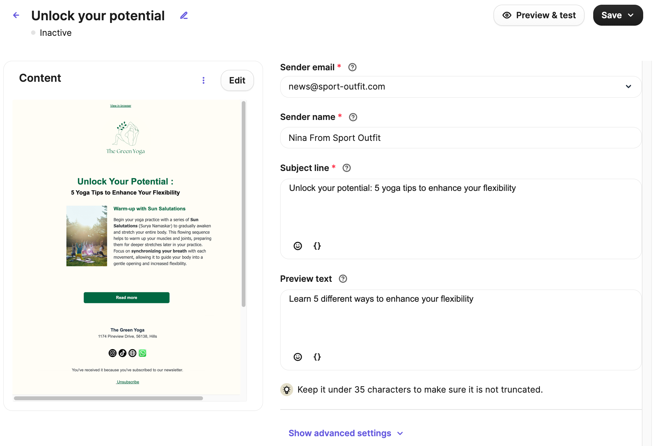Viewport: 655px width, 446px height.
Task: Expand the Sender email dropdown
Action: coord(628,86)
